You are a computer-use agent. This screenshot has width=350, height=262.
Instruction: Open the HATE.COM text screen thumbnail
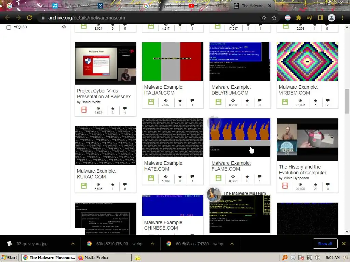click(173, 137)
